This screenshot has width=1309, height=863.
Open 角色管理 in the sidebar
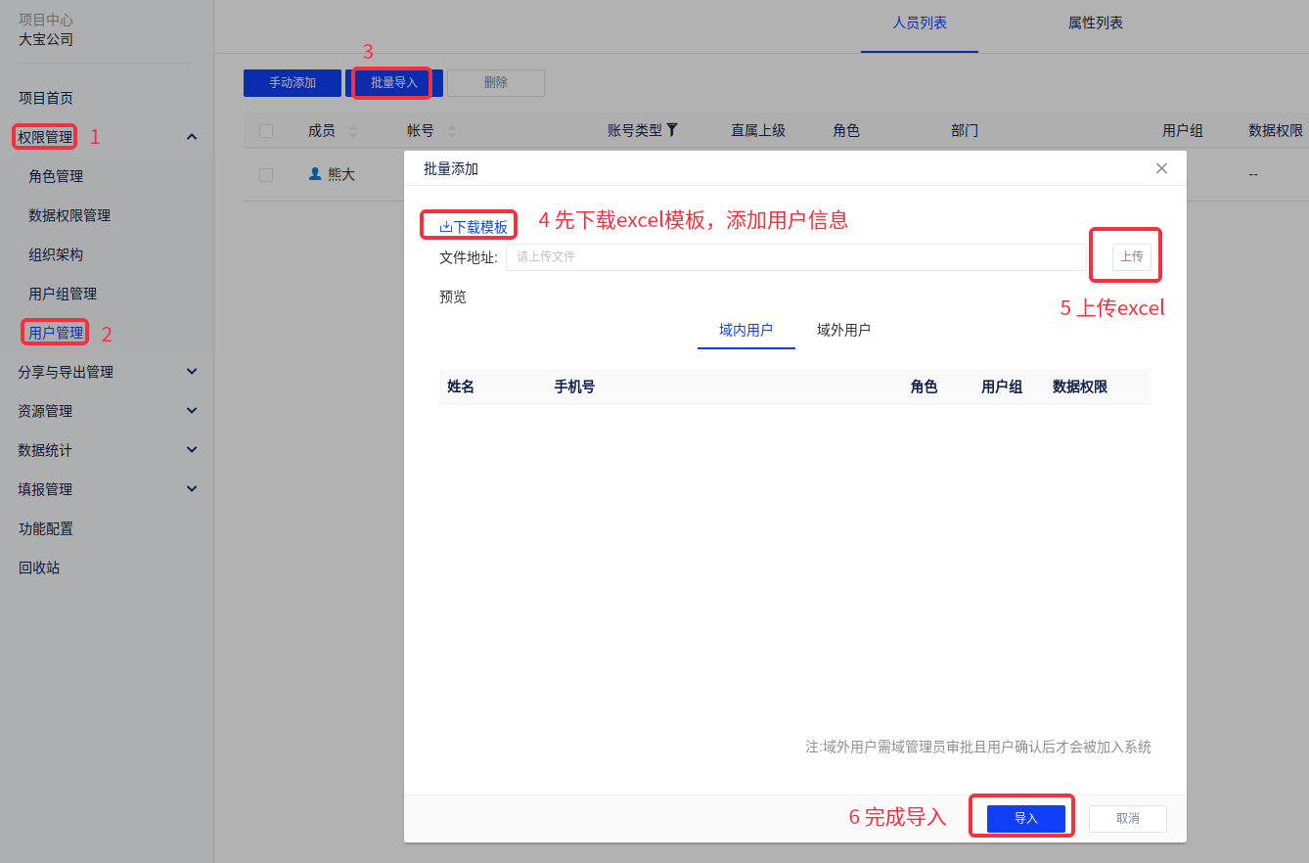pyautogui.click(x=56, y=176)
